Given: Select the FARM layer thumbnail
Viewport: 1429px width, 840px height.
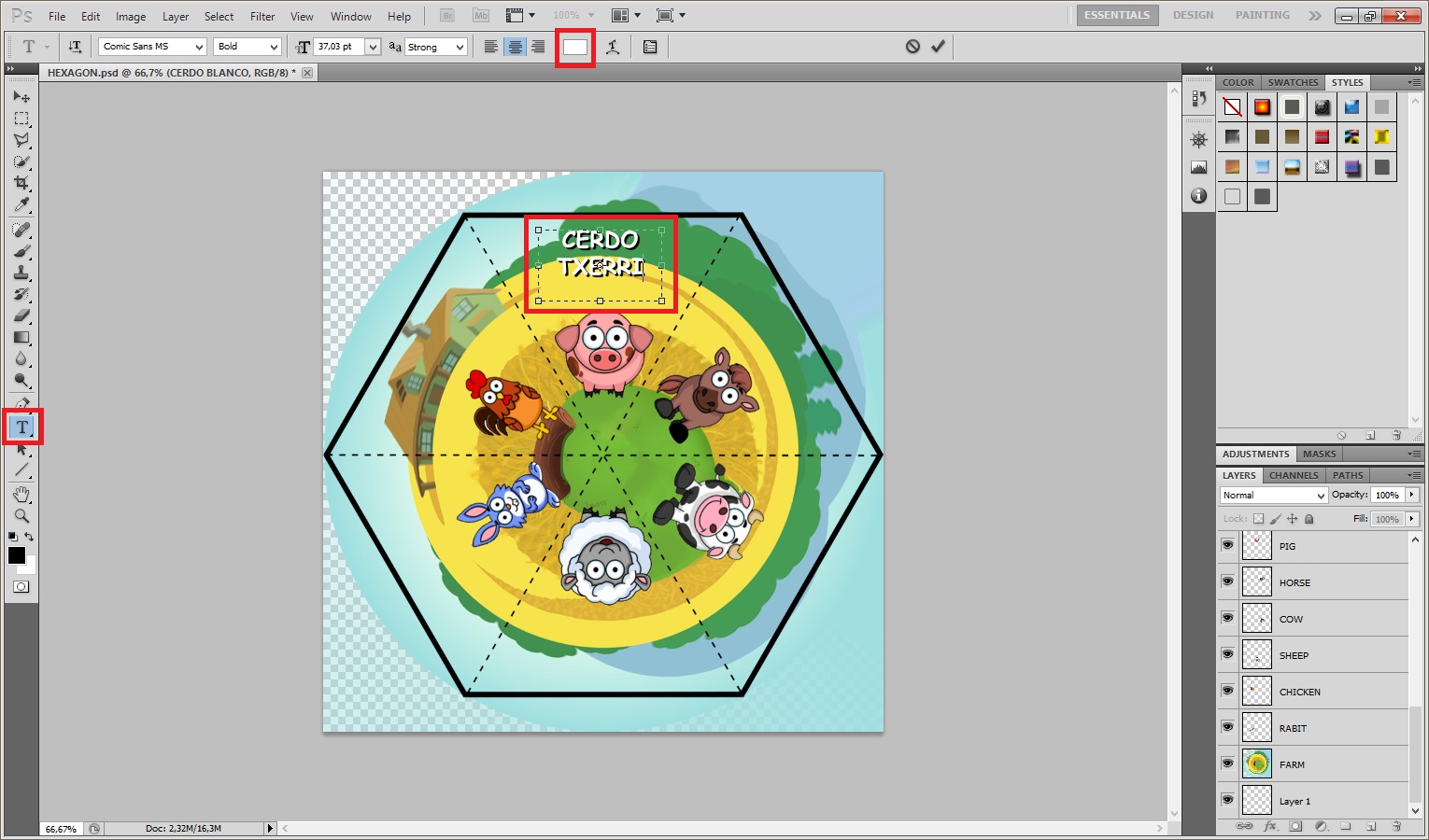Looking at the screenshot, I should tap(1257, 763).
